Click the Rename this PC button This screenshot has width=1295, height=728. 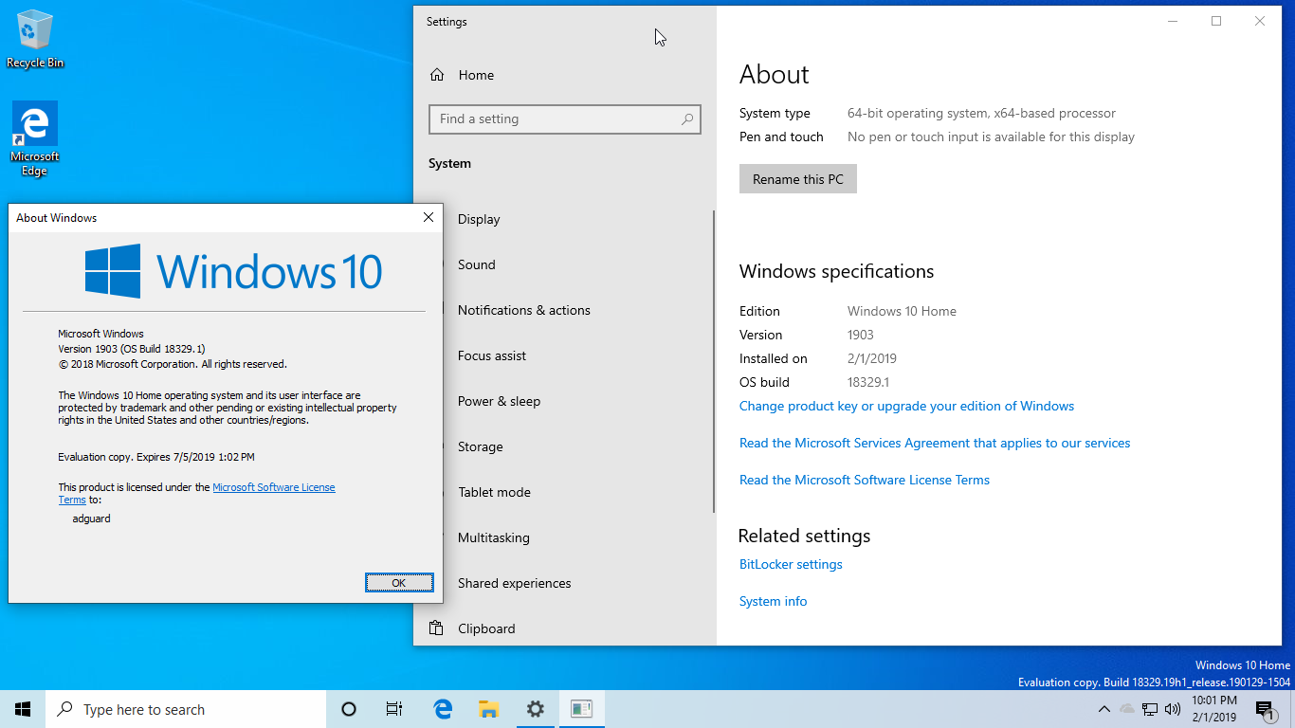click(798, 179)
